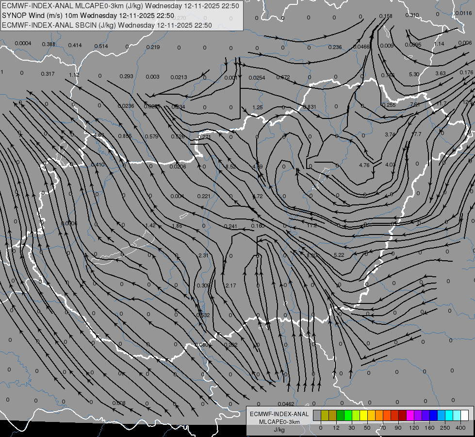This screenshot has width=475, height=437.
Task: Click the map value '1.42'
Action: (x=150, y=225)
